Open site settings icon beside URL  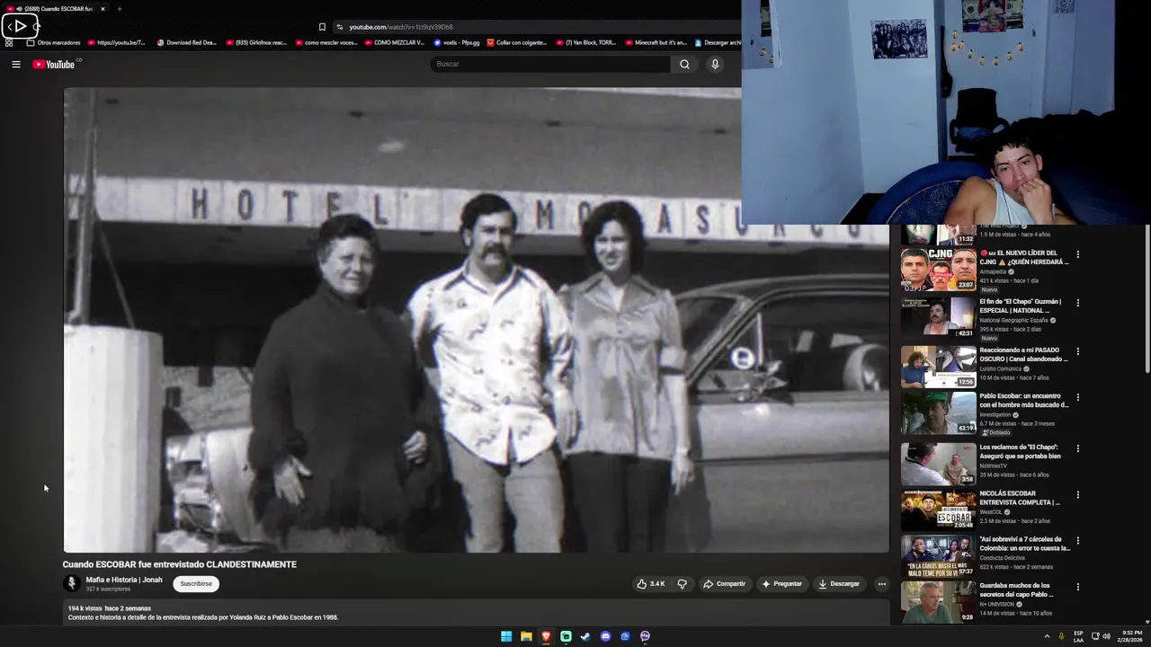coord(339,27)
